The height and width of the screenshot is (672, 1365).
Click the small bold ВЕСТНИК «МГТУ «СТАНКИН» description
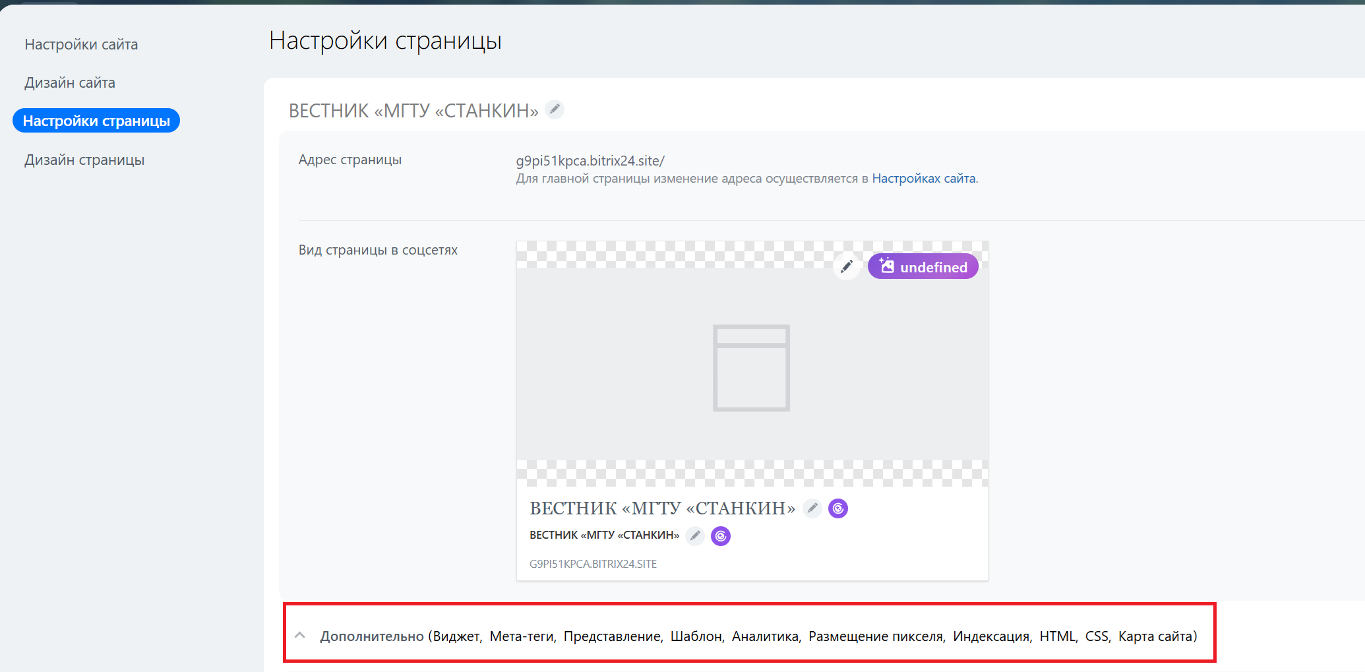tap(604, 535)
